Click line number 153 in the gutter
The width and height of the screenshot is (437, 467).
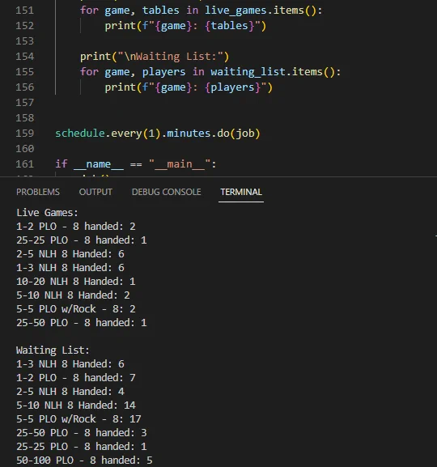point(25,41)
